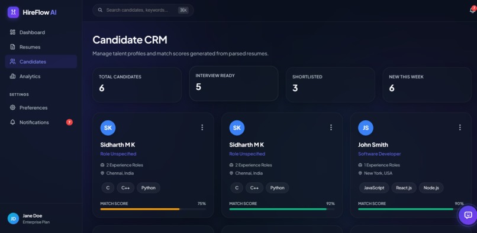Go to Dashboard in the sidebar
The height and width of the screenshot is (233, 477).
click(x=41, y=32)
